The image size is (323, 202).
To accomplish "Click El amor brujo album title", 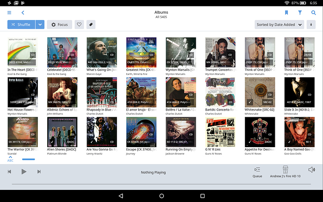I will pos(141,110).
